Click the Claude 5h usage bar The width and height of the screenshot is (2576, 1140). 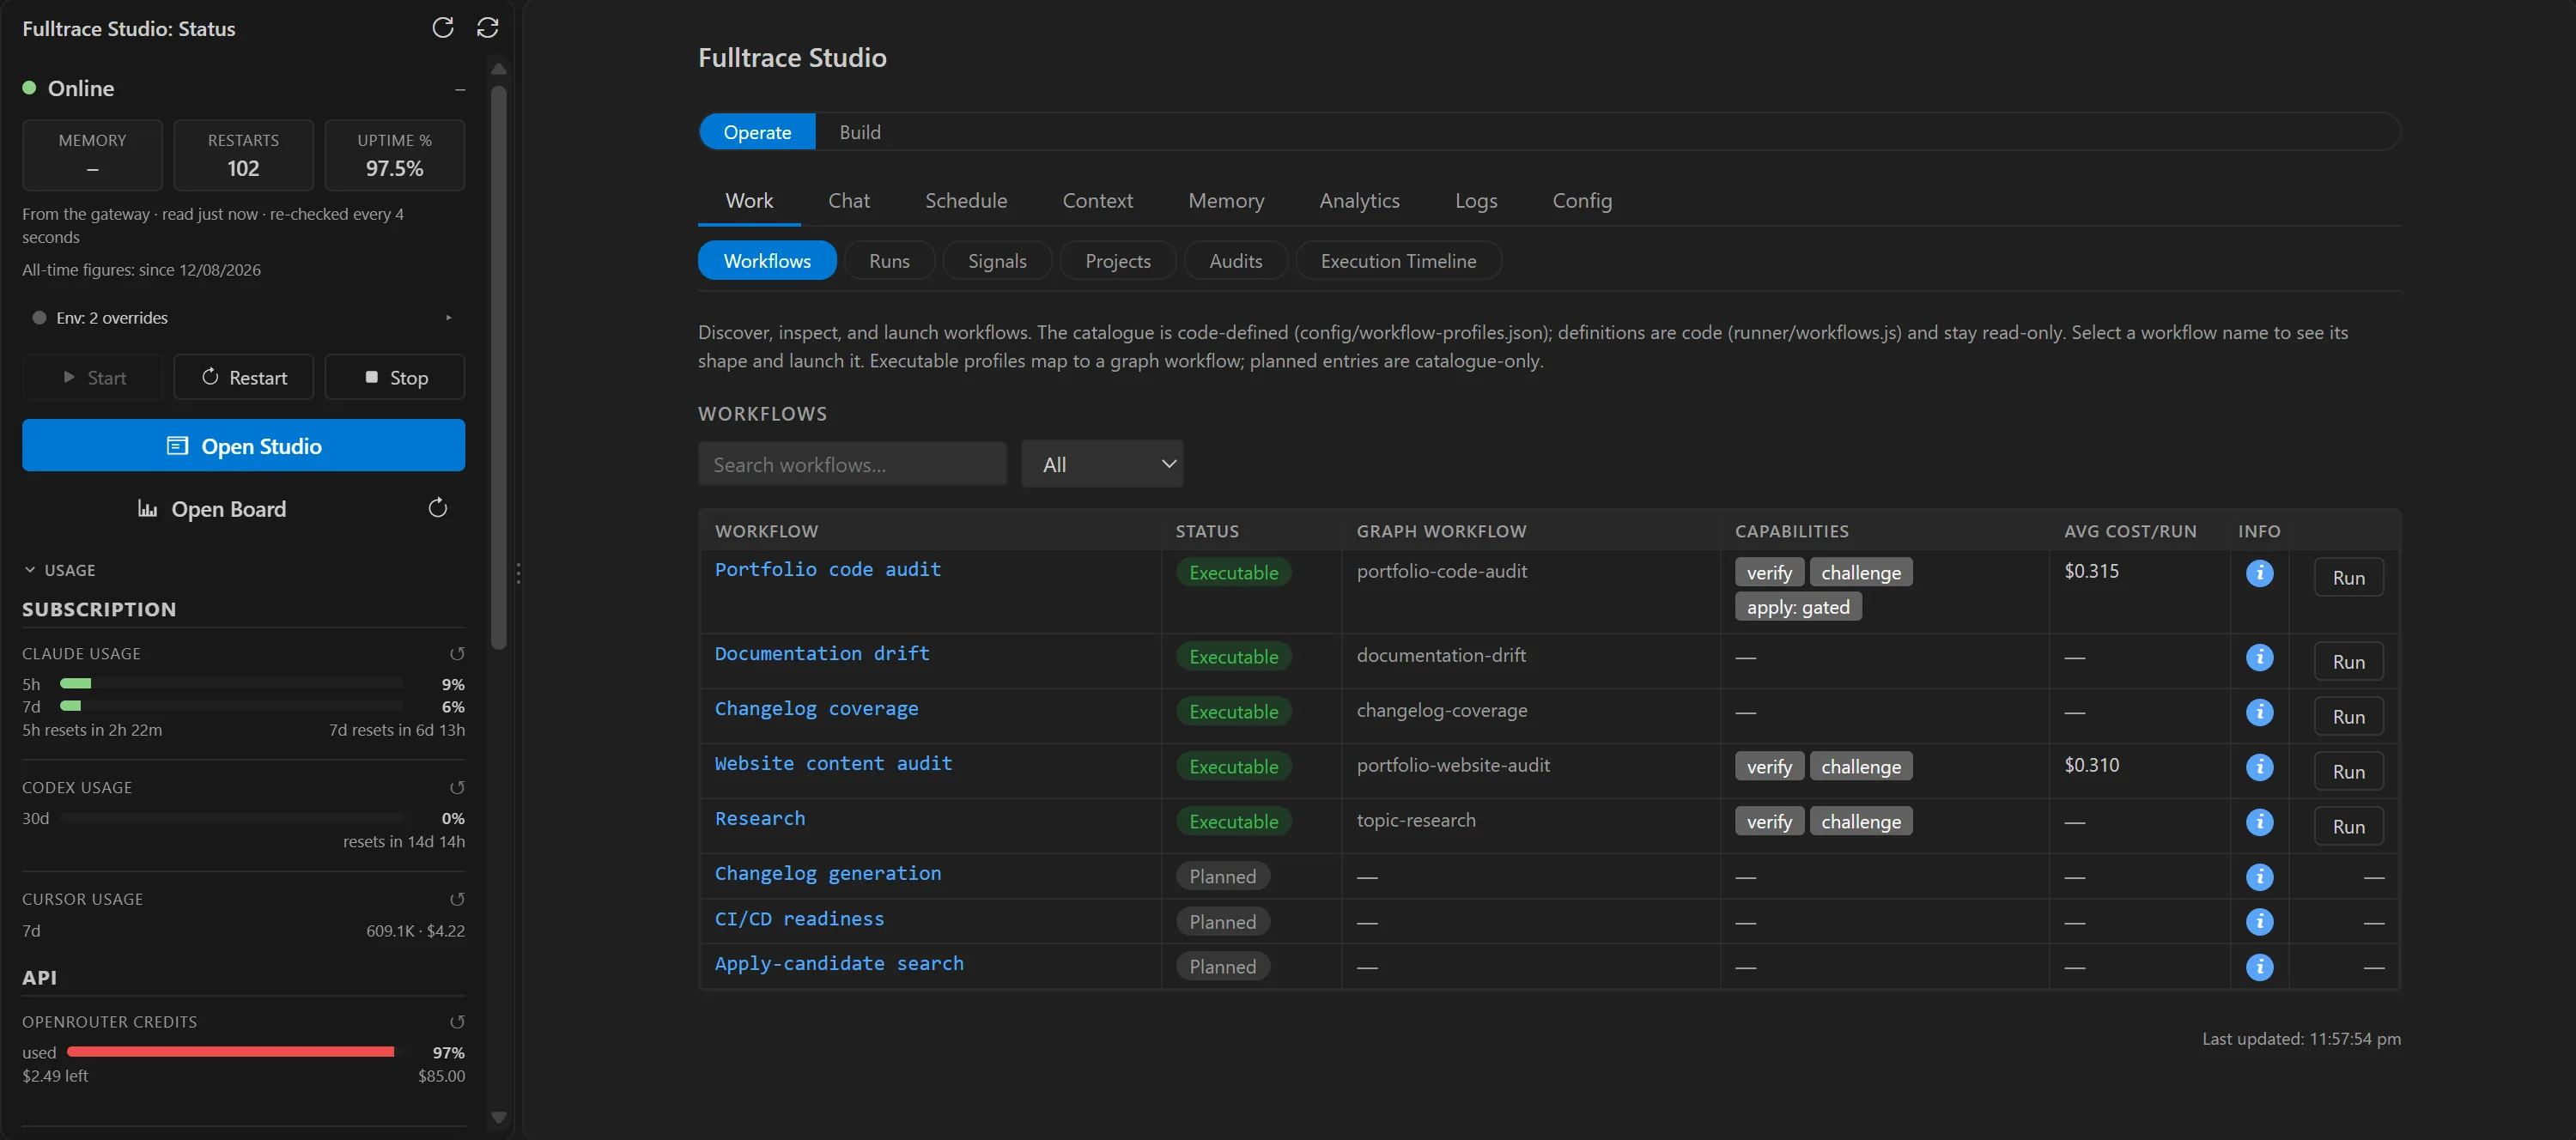231,683
